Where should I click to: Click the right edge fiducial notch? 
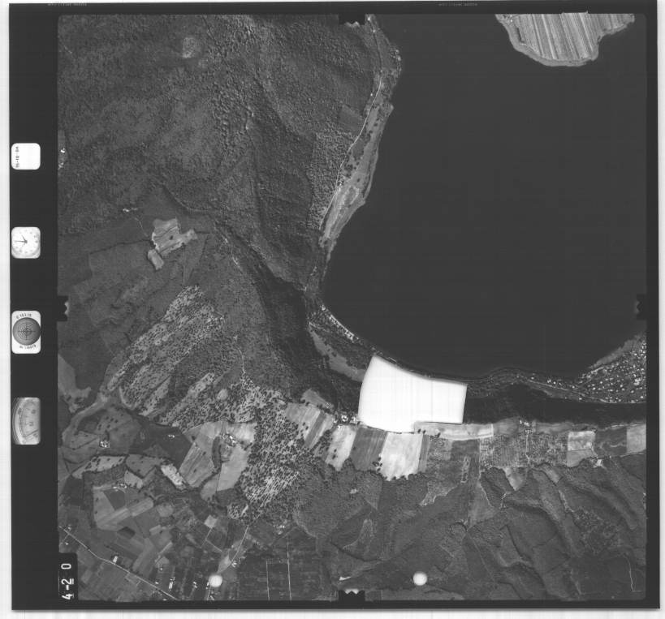(641, 306)
